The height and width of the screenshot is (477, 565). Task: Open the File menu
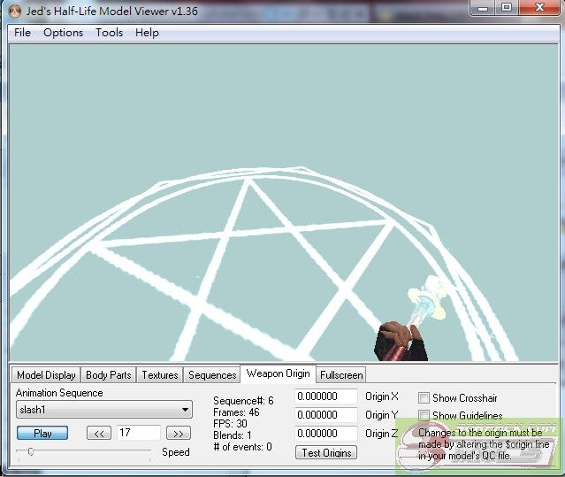click(x=22, y=33)
